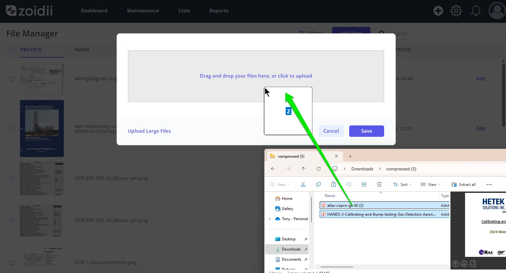Open settings gear in zoidii header

pyautogui.click(x=456, y=11)
